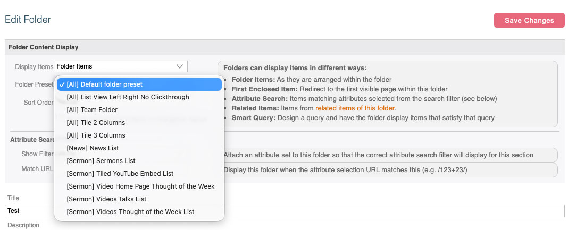This screenshot has width=568, height=230.
Task: Select Videos Thought of the Week List
Action: click(130, 212)
